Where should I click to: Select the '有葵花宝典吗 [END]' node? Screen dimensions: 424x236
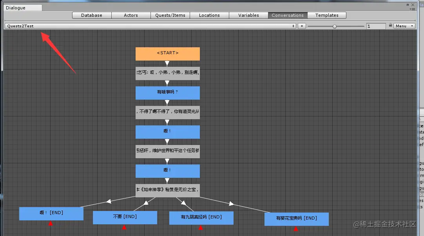pos(297,219)
